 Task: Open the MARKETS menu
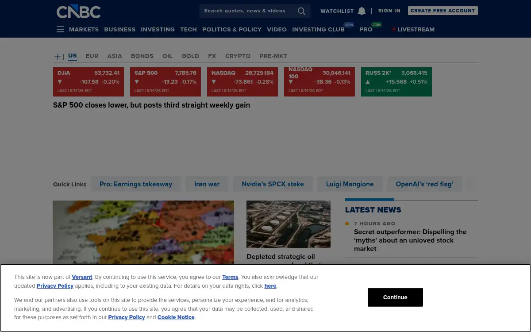tap(84, 29)
